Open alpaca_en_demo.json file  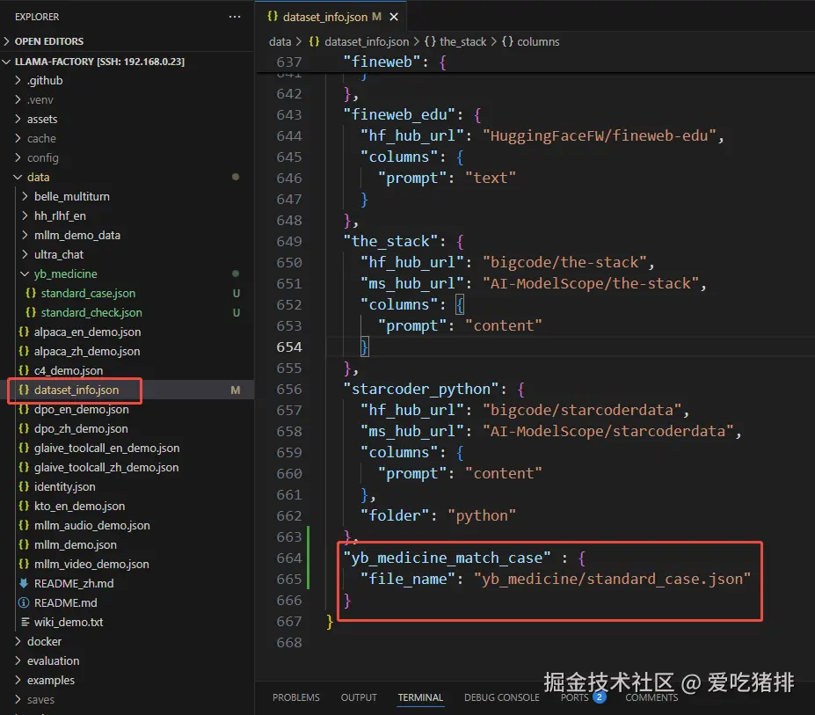coord(87,332)
